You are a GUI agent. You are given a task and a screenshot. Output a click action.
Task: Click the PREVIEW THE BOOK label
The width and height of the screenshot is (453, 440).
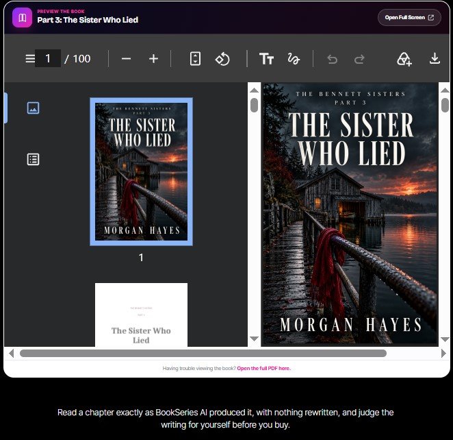click(61, 11)
